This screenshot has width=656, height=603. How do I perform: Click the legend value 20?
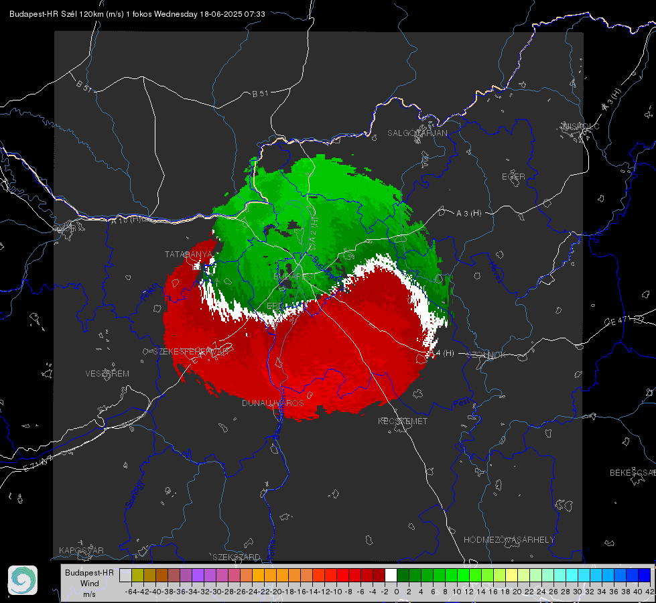point(517,592)
